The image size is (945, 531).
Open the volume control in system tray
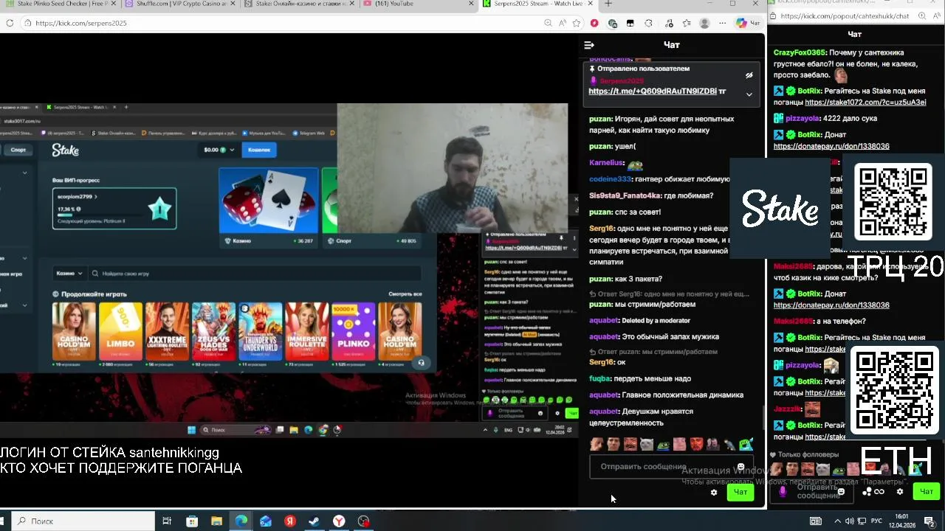[x=850, y=521]
